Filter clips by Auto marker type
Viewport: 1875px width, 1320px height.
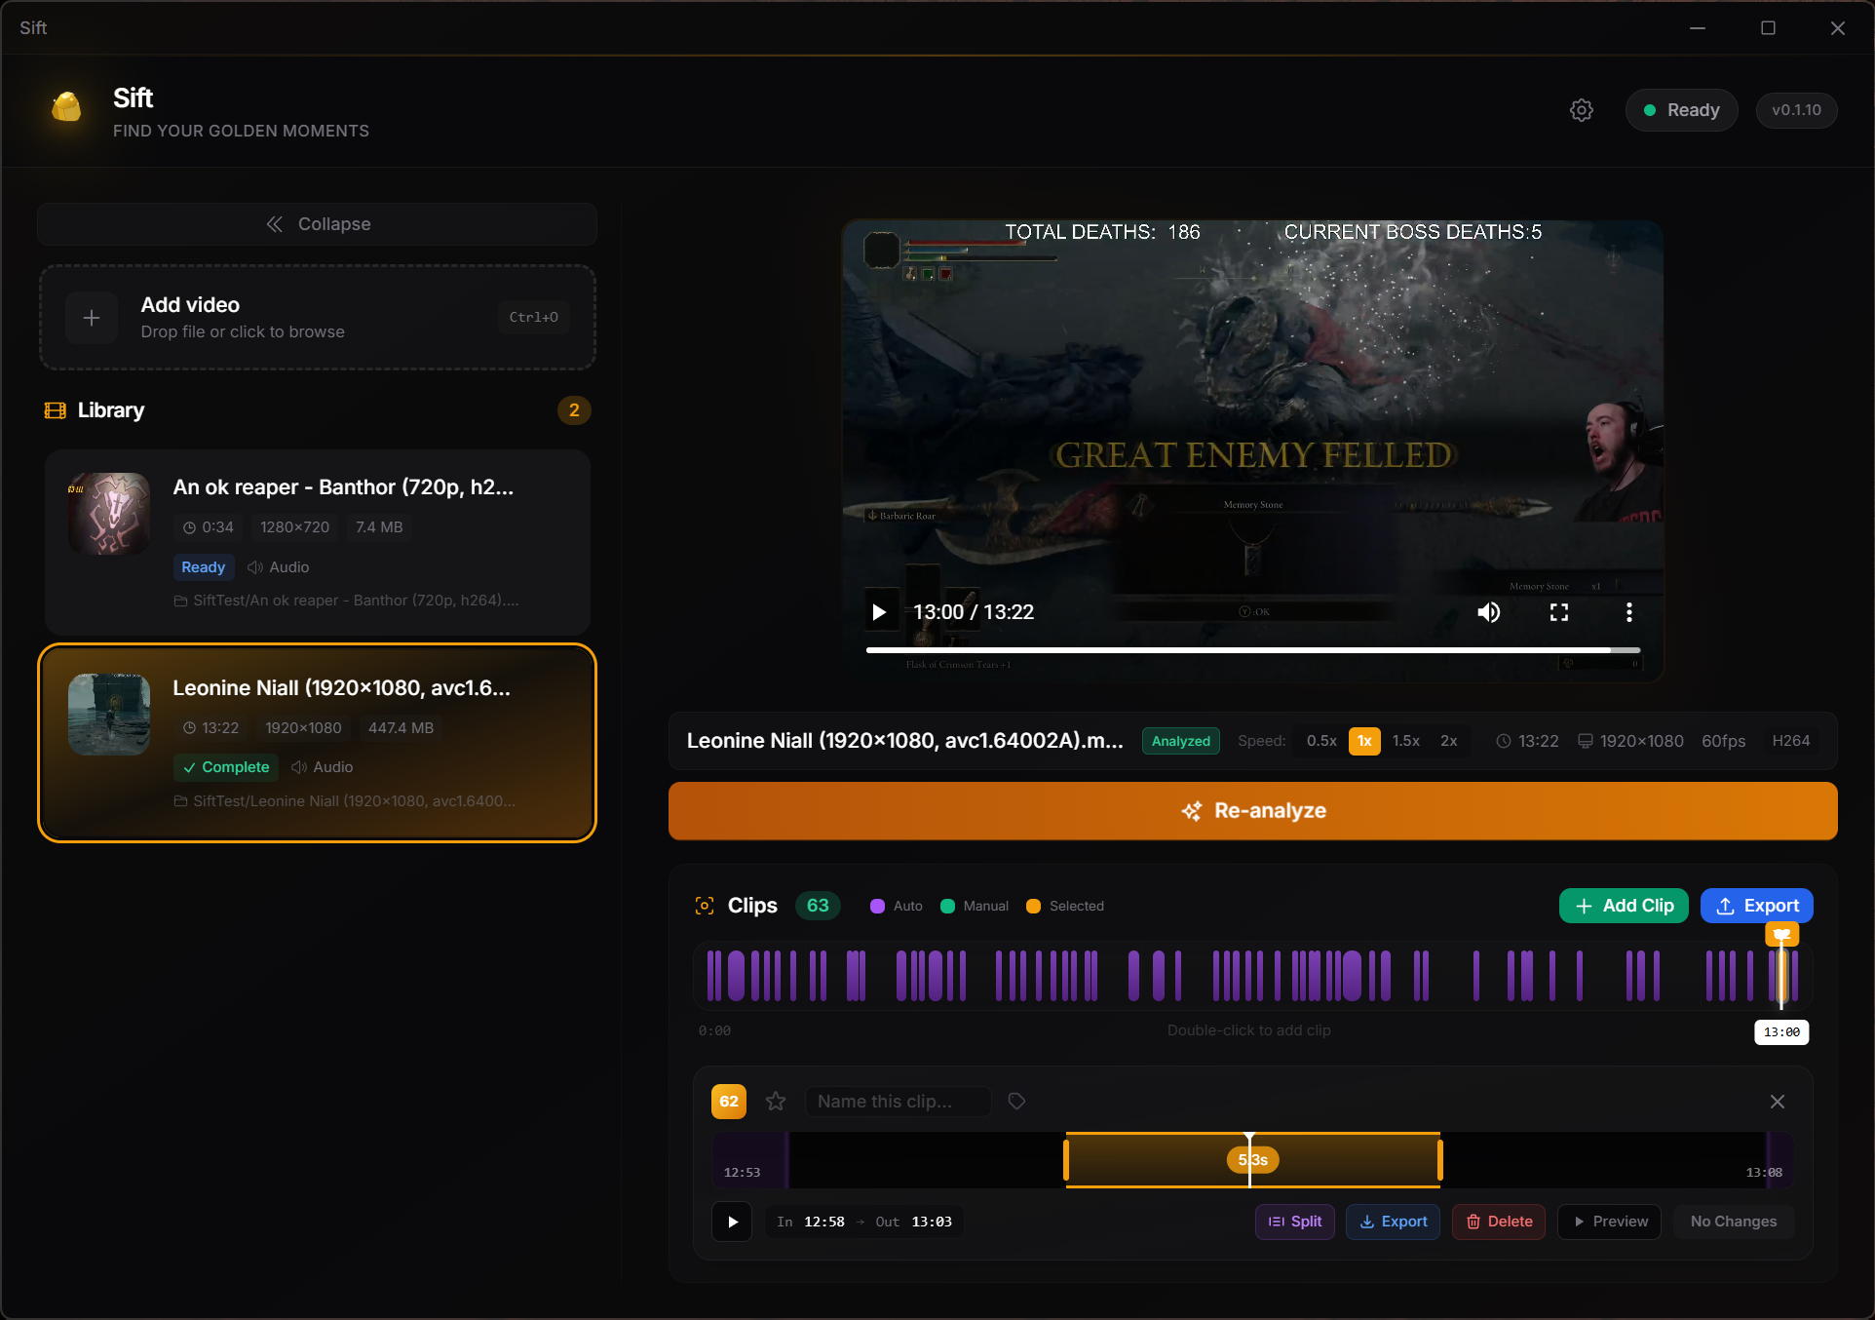click(894, 906)
